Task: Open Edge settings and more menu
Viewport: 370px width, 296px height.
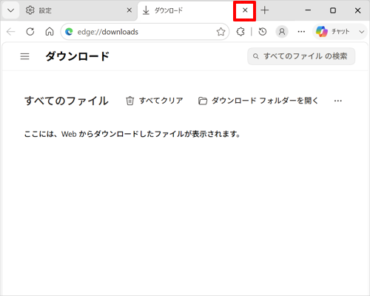Action: [301, 32]
